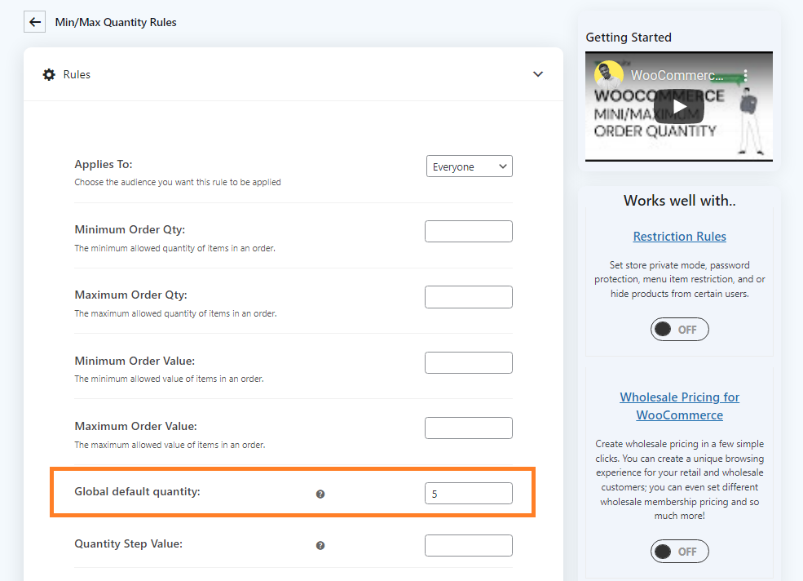Focus the Minimum Order Qty field
This screenshot has width=803, height=581.
point(469,231)
